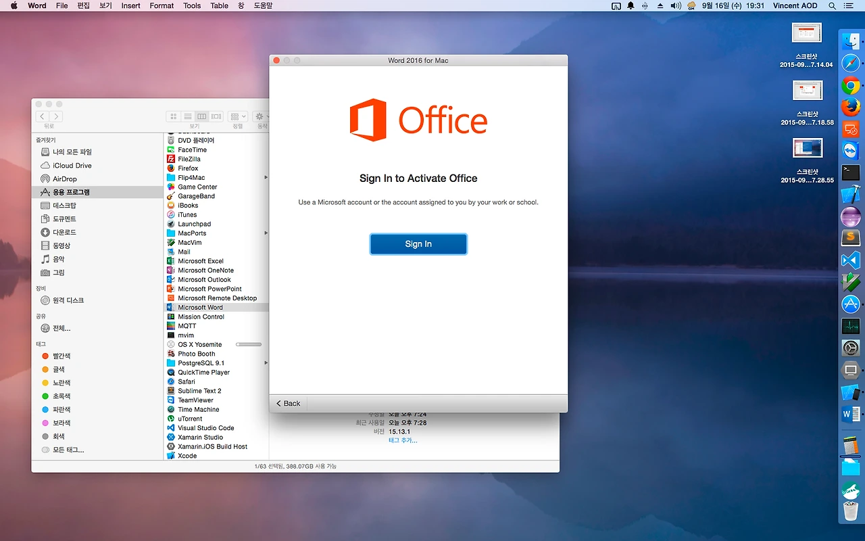Expand the MacPorts folder arrow
865x541 pixels.
coord(266,233)
